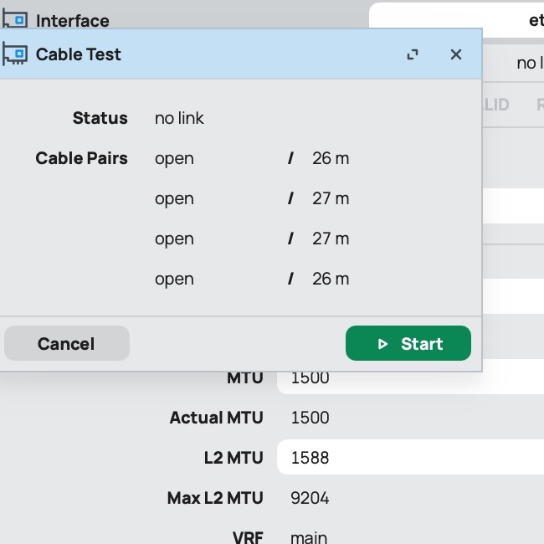Click the Cable Test title text

(79, 54)
